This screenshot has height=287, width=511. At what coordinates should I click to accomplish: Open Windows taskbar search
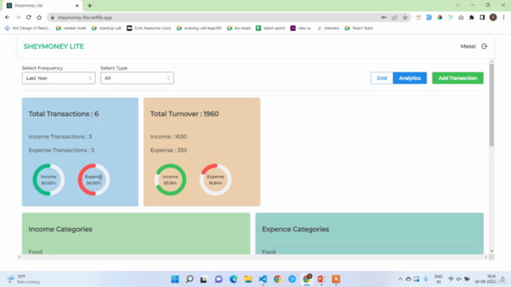coord(190,279)
